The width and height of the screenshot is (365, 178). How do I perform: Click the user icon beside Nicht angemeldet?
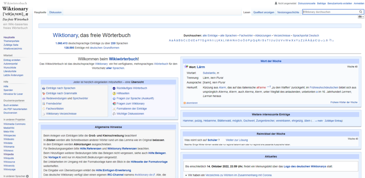[x=276, y=4]
